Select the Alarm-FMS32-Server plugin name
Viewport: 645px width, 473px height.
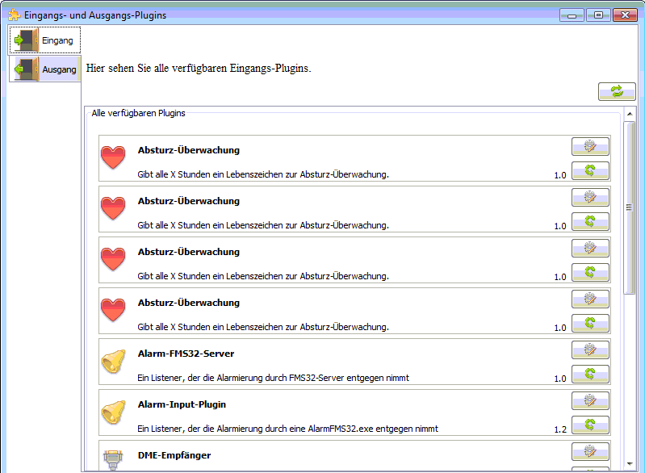[186, 354]
